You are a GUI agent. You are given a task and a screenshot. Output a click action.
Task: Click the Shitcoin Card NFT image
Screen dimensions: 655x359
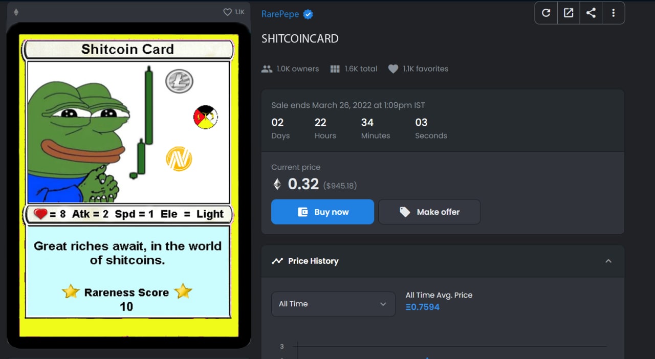pyautogui.click(x=128, y=185)
